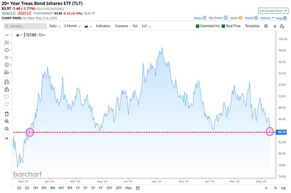The width and height of the screenshot is (291, 193).
Task: Delete drawings with the trash icon
Action: (x=7, y=114)
